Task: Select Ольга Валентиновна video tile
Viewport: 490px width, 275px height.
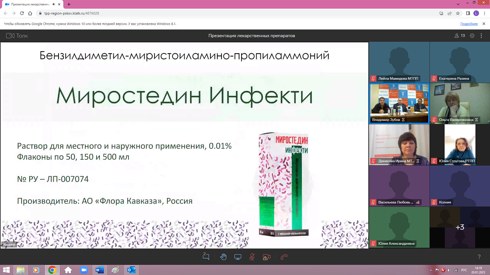Action: [x=460, y=103]
